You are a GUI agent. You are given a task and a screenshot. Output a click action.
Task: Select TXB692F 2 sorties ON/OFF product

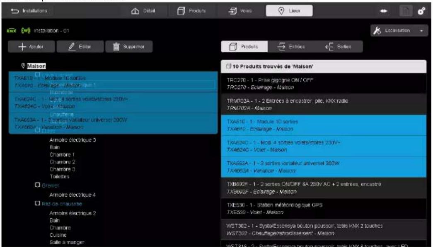(x=324, y=188)
